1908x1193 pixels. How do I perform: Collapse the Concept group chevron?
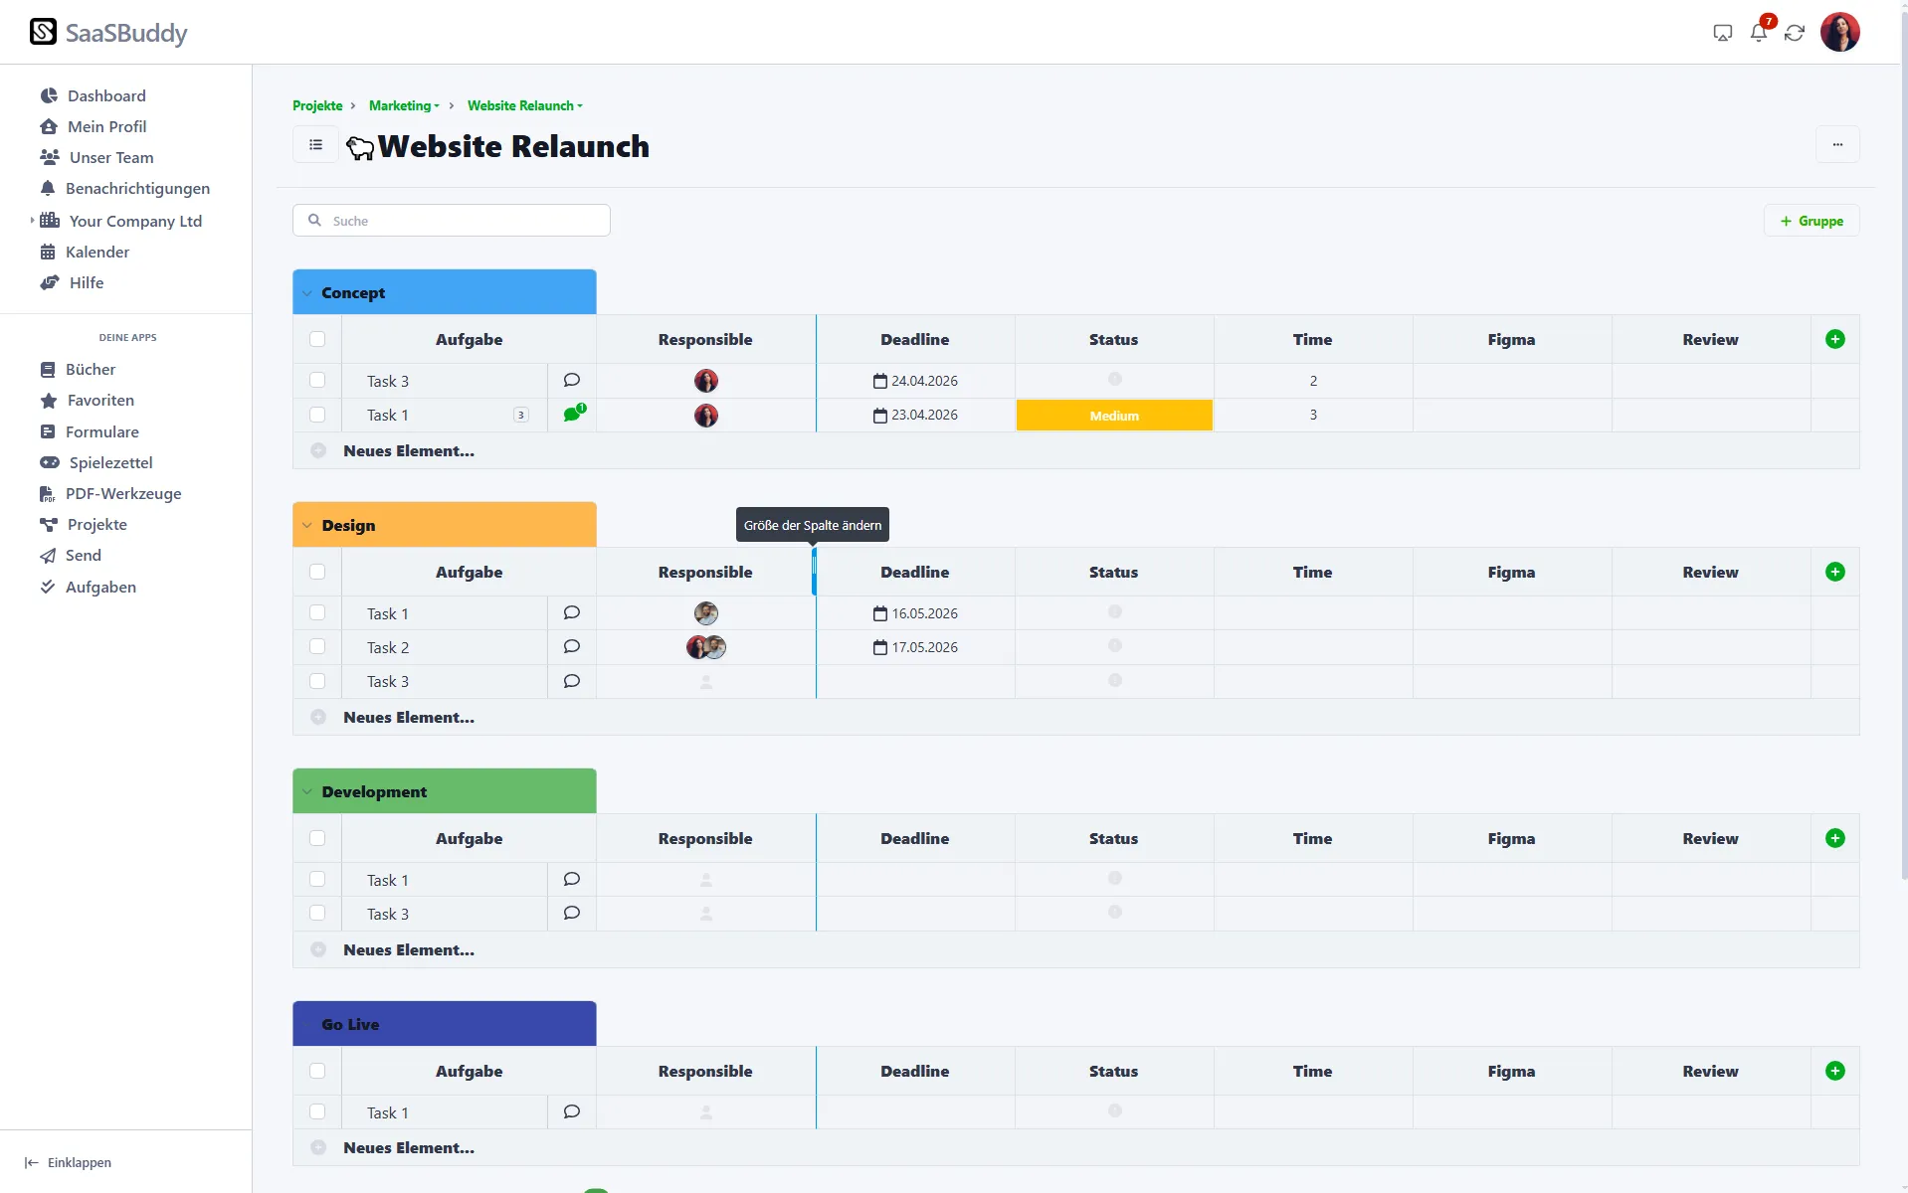(x=307, y=293)
